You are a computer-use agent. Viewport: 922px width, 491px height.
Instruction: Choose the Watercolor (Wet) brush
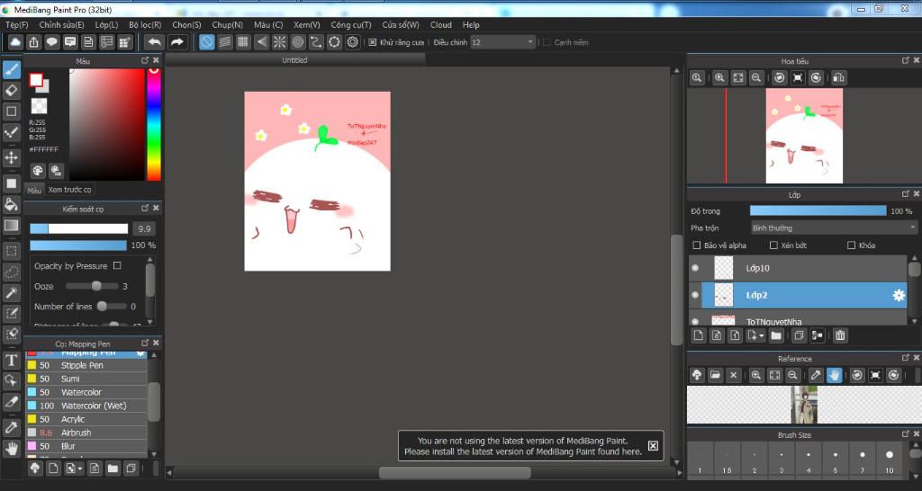point(86,406)
